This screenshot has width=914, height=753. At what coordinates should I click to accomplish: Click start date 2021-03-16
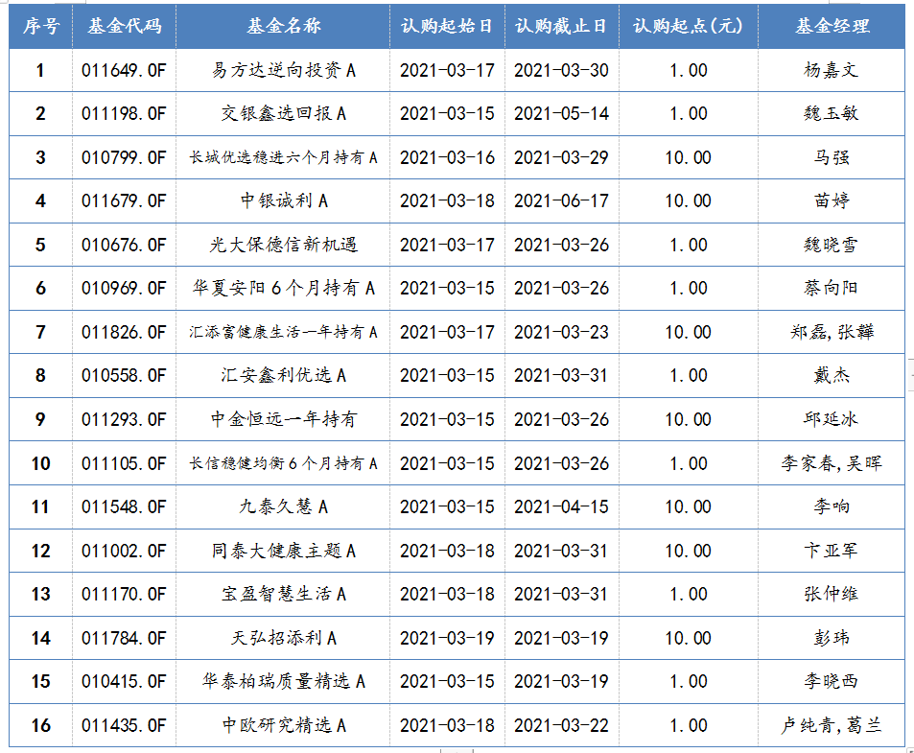pyautogui.click(x=447, y=157)
